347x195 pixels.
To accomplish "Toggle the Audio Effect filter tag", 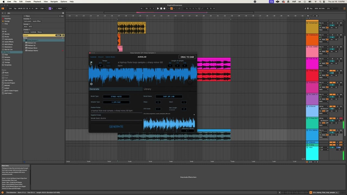I will 37,21.
